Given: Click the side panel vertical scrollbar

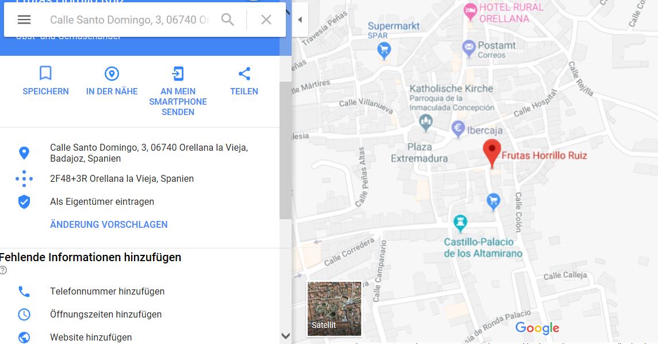Looking at the screenshot, I should point(286,150).
